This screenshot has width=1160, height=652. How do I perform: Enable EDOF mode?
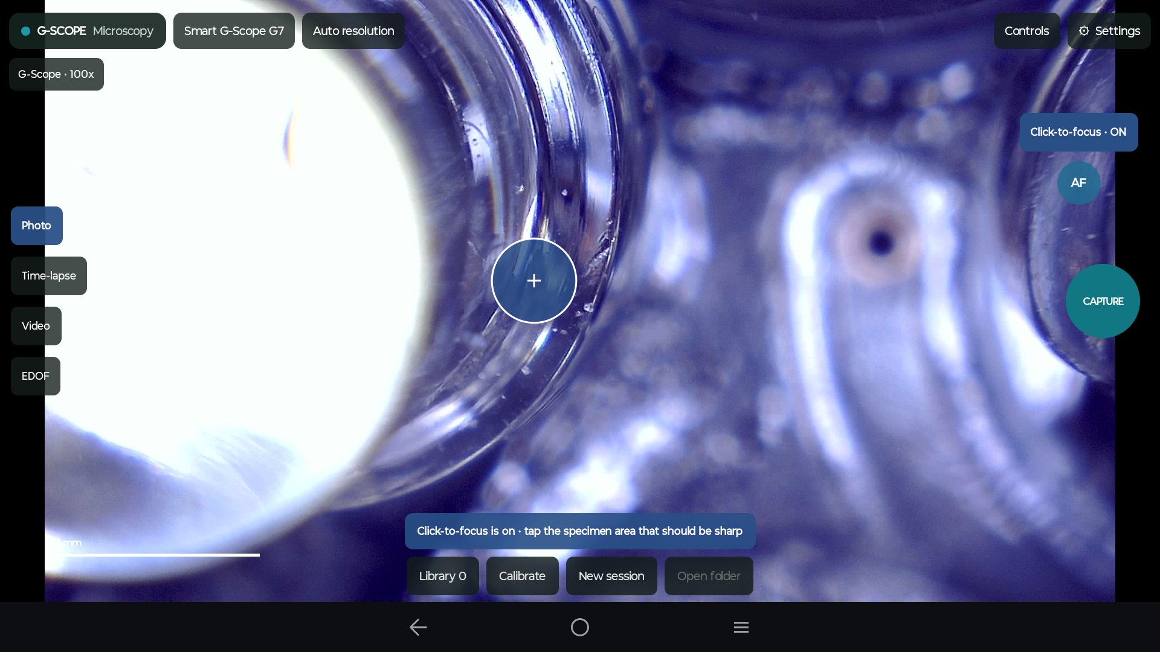coord(36,376)
